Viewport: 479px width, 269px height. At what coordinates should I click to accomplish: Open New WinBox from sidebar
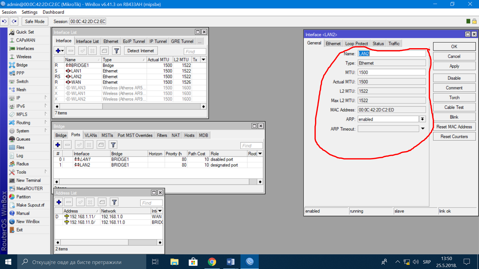[x=28, y=221]
